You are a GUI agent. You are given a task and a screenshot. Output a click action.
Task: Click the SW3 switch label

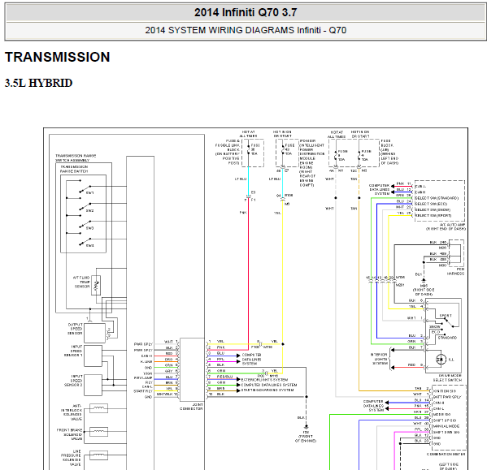[89, 228]
